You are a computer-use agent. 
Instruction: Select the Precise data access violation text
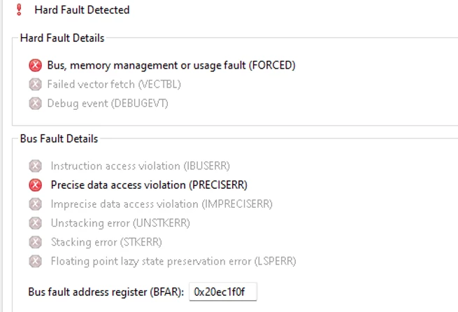pos(118,185)
